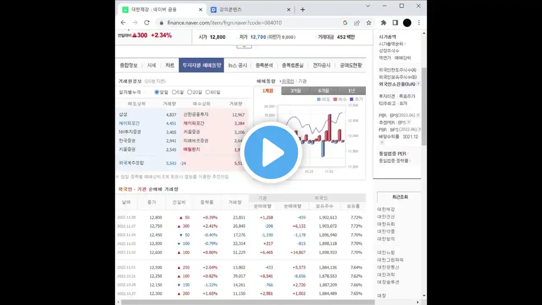The image size is (542, 305).
Task: Expand the collapse arrow below price summary
Action: click(x=244, y=46)
